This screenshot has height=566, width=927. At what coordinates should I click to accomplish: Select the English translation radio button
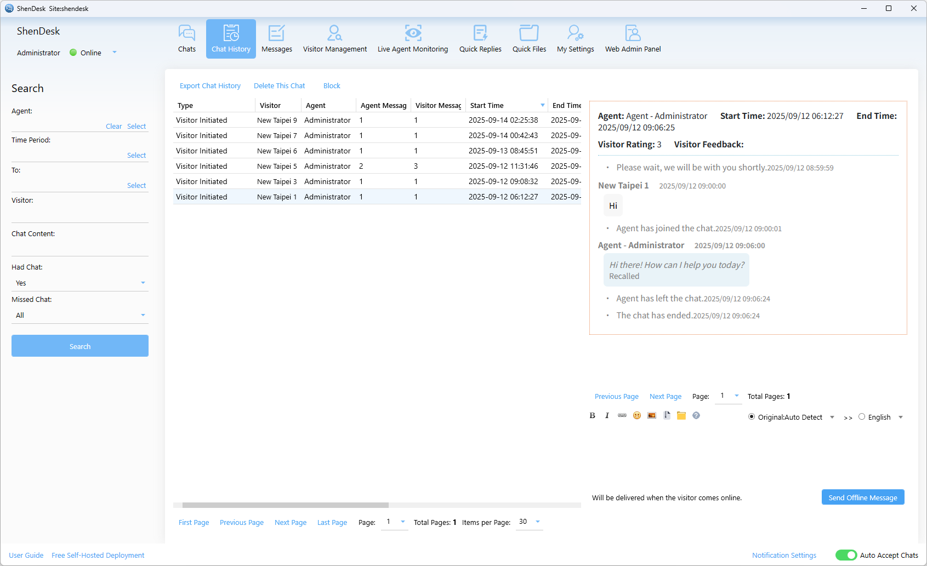point(862,417)
